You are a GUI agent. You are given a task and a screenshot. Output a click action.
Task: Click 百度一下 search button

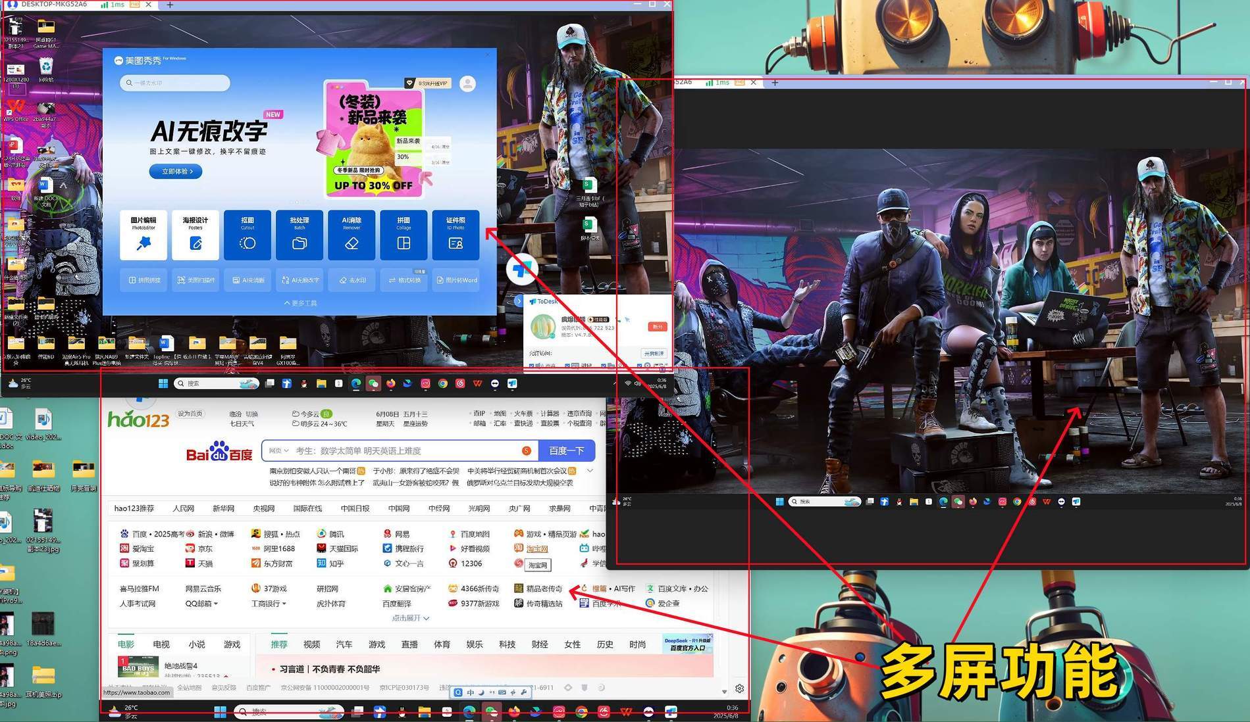pyautogui.click(x=567, y=450)
